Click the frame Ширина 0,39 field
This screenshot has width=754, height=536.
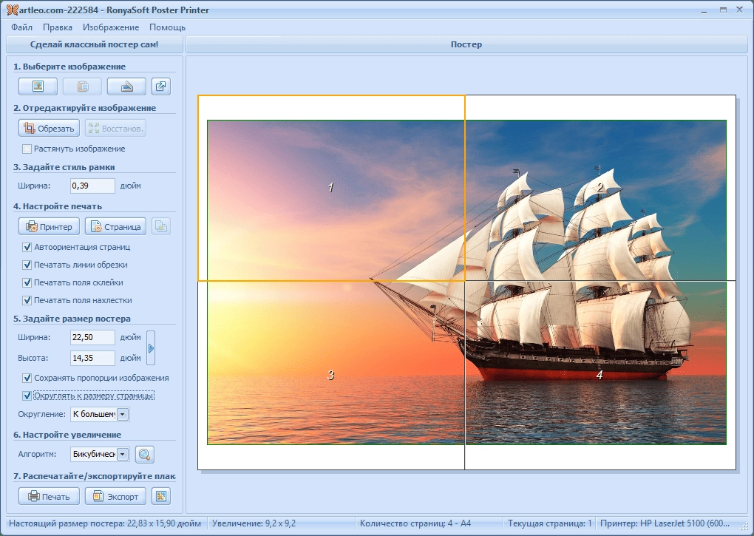tap(92, 186)
